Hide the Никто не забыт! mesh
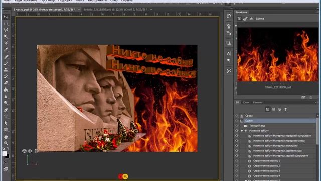 pyautogui.click(x=237, y=131)
